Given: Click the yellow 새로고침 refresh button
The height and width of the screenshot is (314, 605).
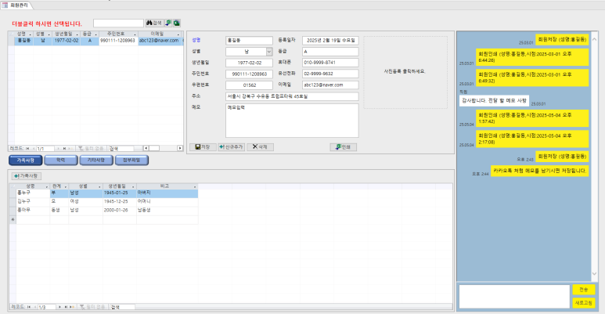Looking at the screenshot, I should click(x=583, y=302).
